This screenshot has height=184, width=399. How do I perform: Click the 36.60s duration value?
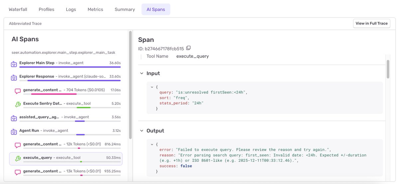pyautogui.click(x=115, y=63)
